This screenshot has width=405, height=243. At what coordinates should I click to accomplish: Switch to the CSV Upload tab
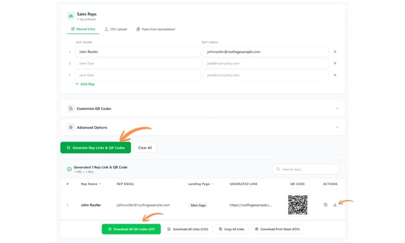(115, 29)
